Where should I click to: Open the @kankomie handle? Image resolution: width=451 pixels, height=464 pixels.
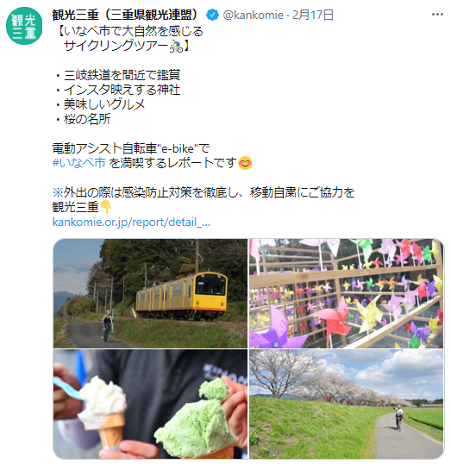[253, 15]
